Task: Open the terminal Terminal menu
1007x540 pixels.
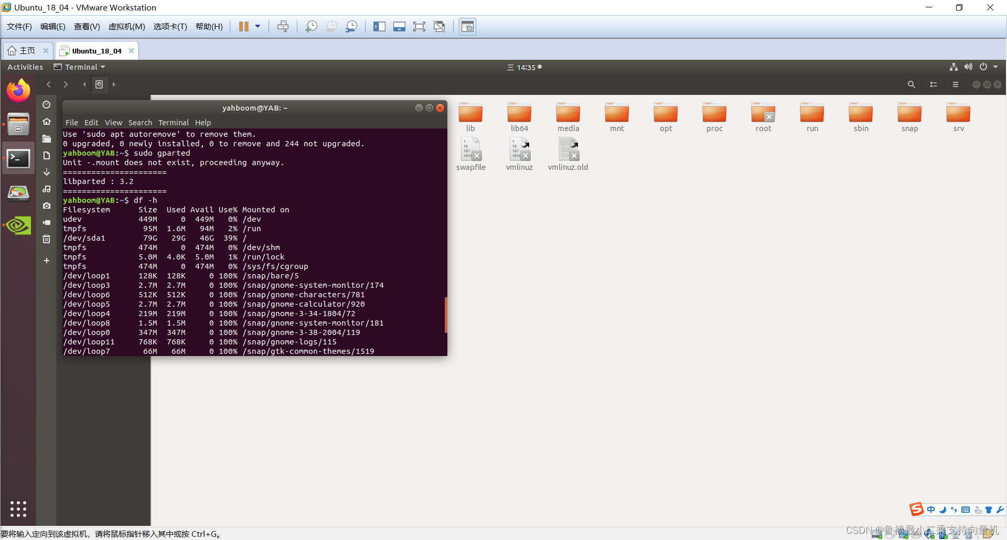Action: 174,123
